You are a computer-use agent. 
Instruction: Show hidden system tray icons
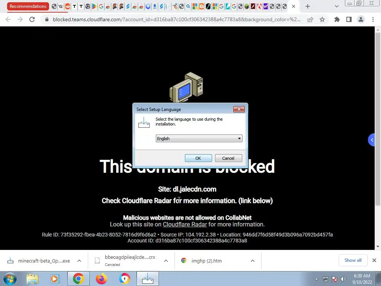[316, 279]
